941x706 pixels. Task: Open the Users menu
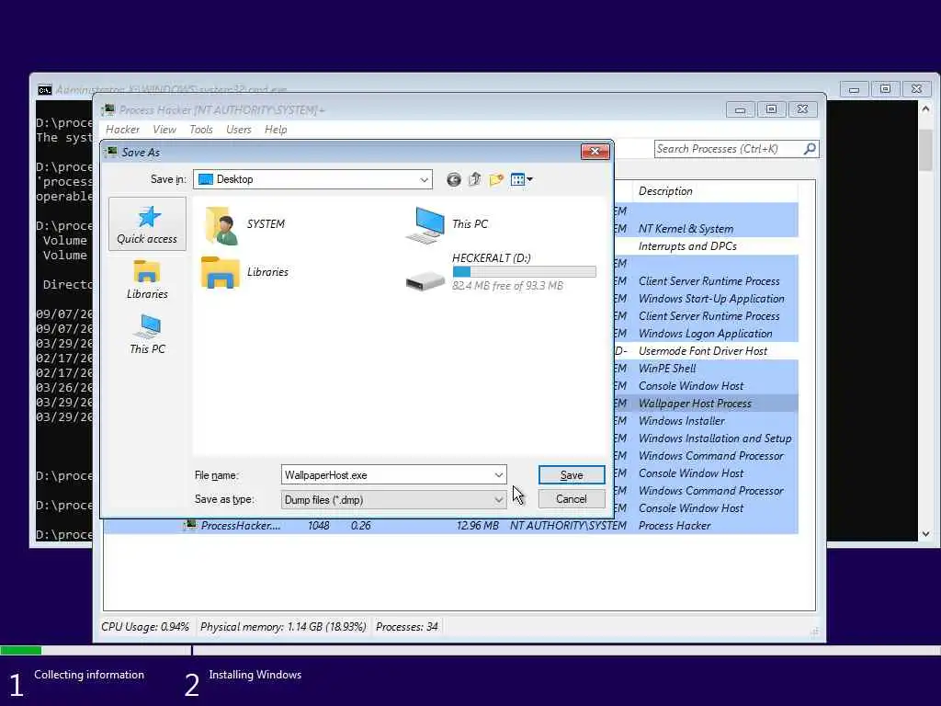[x=238, y=129]
